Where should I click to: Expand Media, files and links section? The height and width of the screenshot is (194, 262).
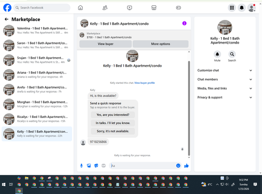[225, 88]
